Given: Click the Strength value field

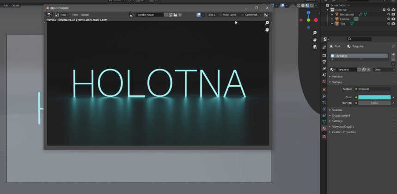Looking at the screenshot, I should tap(374, 103).
